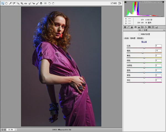
Task: Toggle the shadow clipping warning triangle
Action: coord(125,2)
